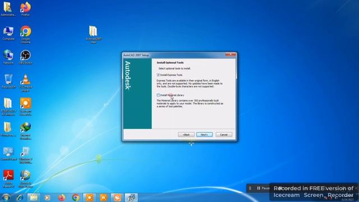
Task: Select the OBS Studio desktop shortcut
Action: (x=25, y=57)
